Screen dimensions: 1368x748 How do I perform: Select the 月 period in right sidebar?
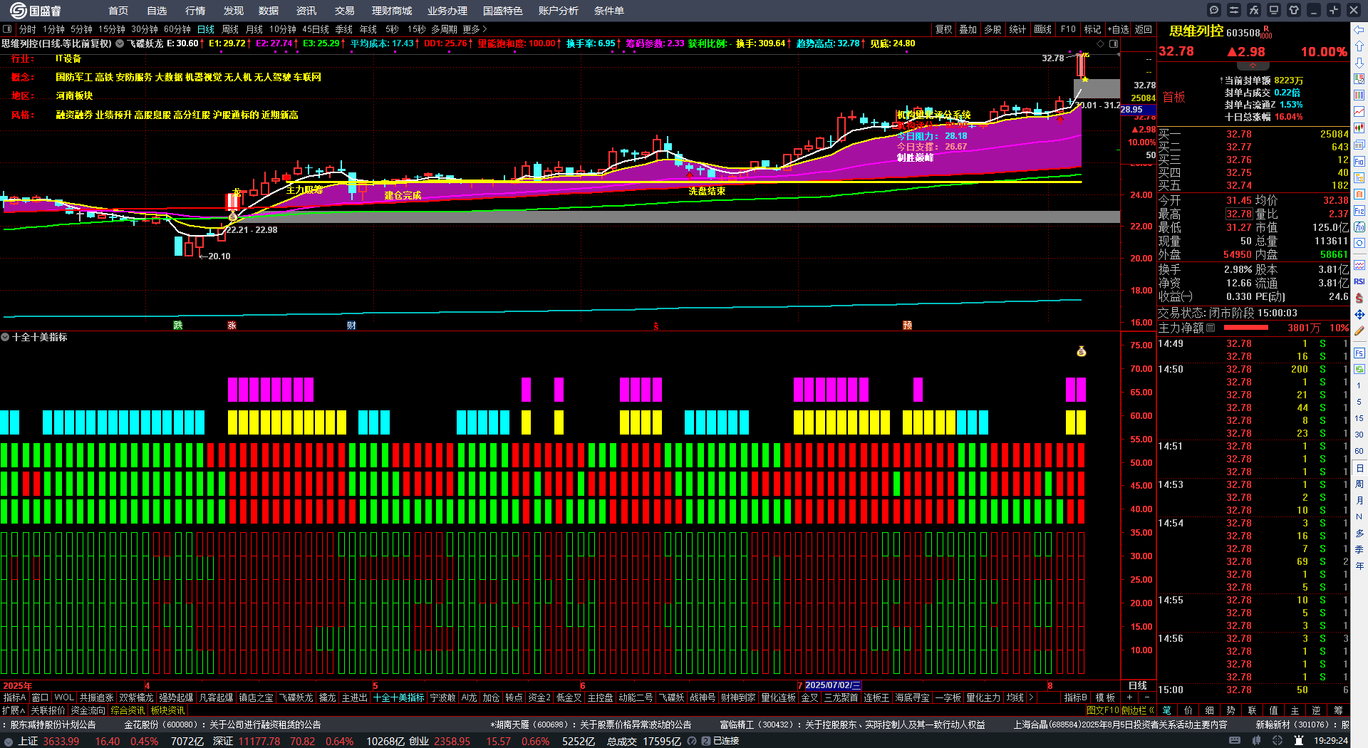[1359, 501]
